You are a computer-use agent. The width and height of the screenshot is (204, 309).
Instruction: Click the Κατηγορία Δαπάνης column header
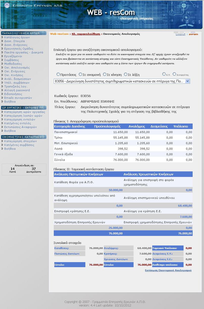coord(70,126)
